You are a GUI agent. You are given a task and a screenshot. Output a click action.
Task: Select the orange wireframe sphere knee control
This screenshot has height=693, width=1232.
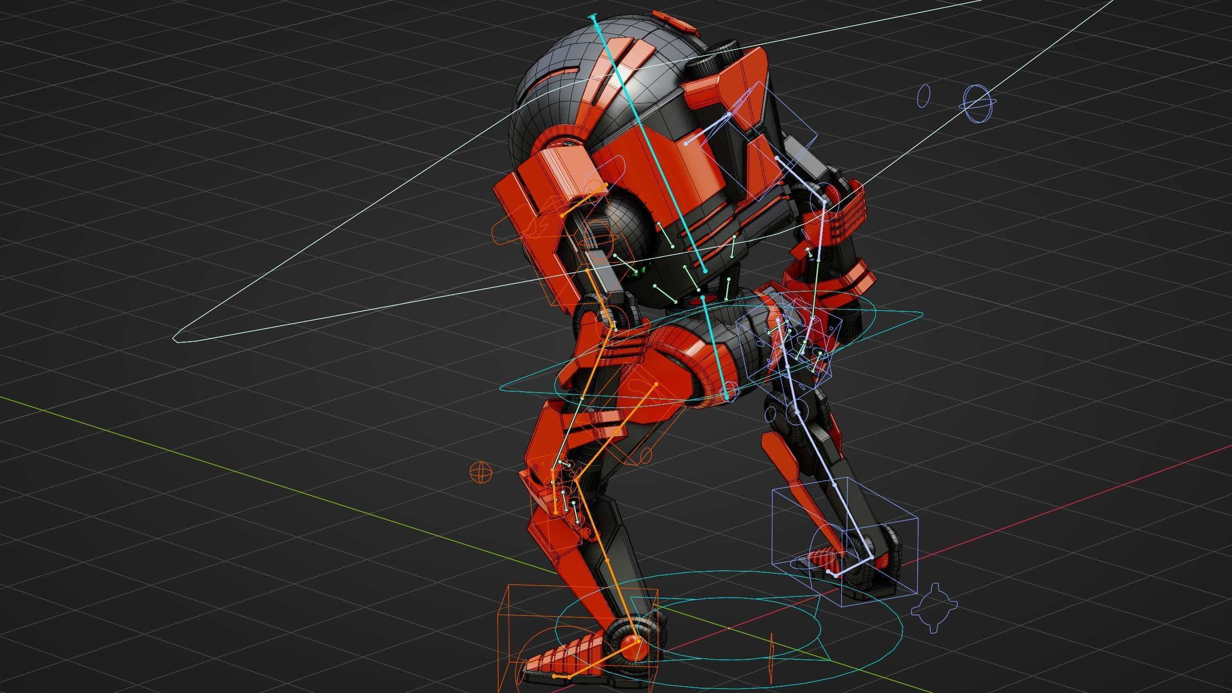tap(480, 472)
